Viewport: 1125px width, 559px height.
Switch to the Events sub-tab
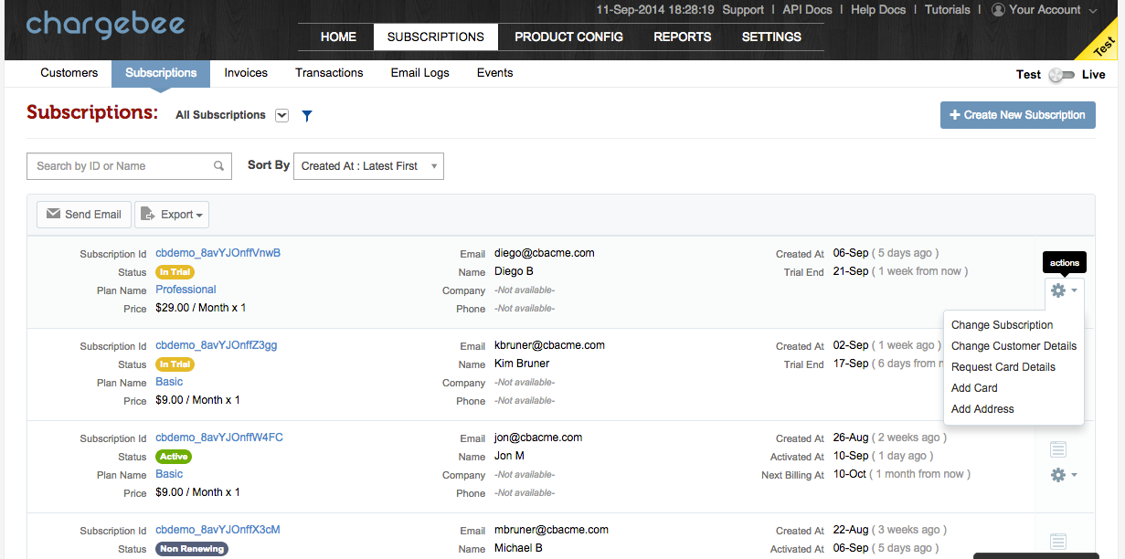(494, 73)
